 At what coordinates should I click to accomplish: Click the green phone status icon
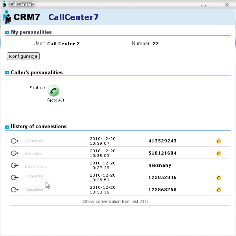(53, 91)
